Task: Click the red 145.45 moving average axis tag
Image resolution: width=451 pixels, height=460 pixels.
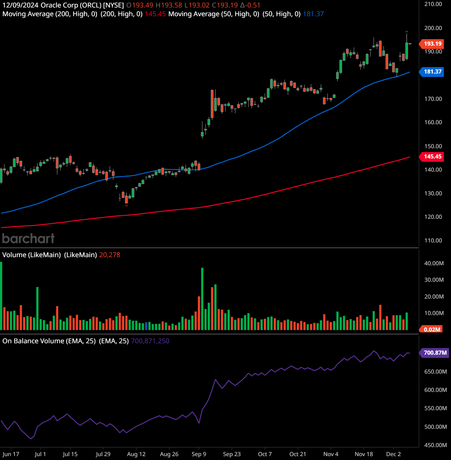Action: point(431,157)
